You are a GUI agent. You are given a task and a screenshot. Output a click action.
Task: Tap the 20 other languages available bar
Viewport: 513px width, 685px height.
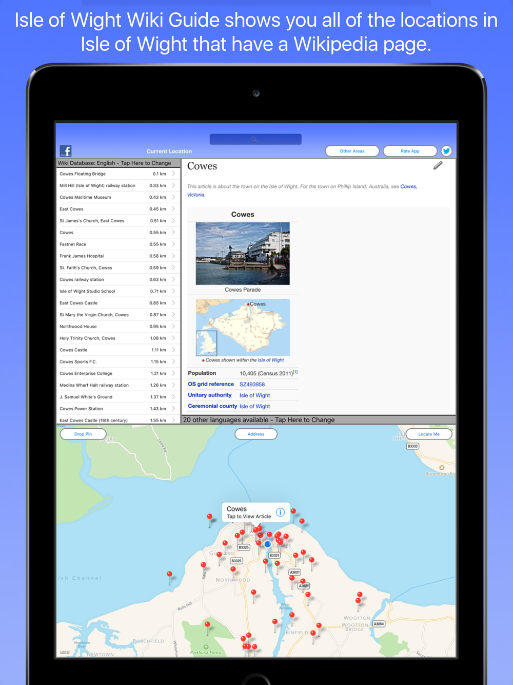(x=319, y=420)
